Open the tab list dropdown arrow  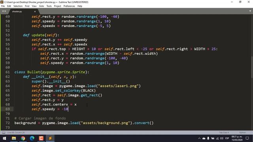pos(250,11)
